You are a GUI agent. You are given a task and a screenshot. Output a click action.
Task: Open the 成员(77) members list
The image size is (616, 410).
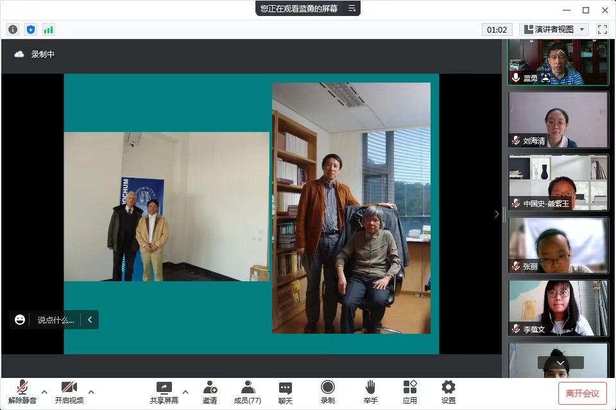(x=247, y=391)
